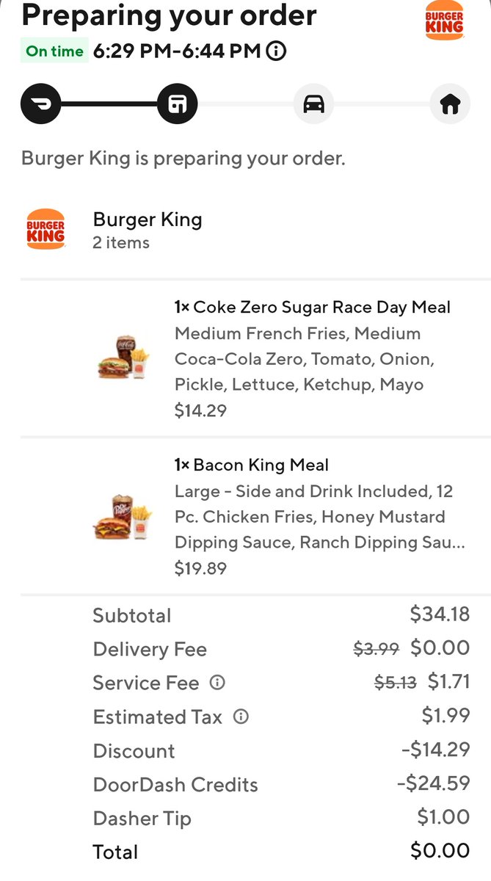491x881 pixels.
Task: Tap the 2 items count label
Action: click(x=121, y=243)
